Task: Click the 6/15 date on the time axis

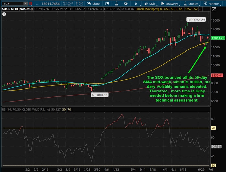Action: pos(183,169)
